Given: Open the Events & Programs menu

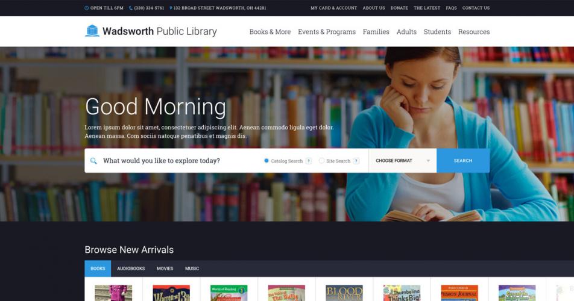Looking at the screenshot, I should point(327,32).
